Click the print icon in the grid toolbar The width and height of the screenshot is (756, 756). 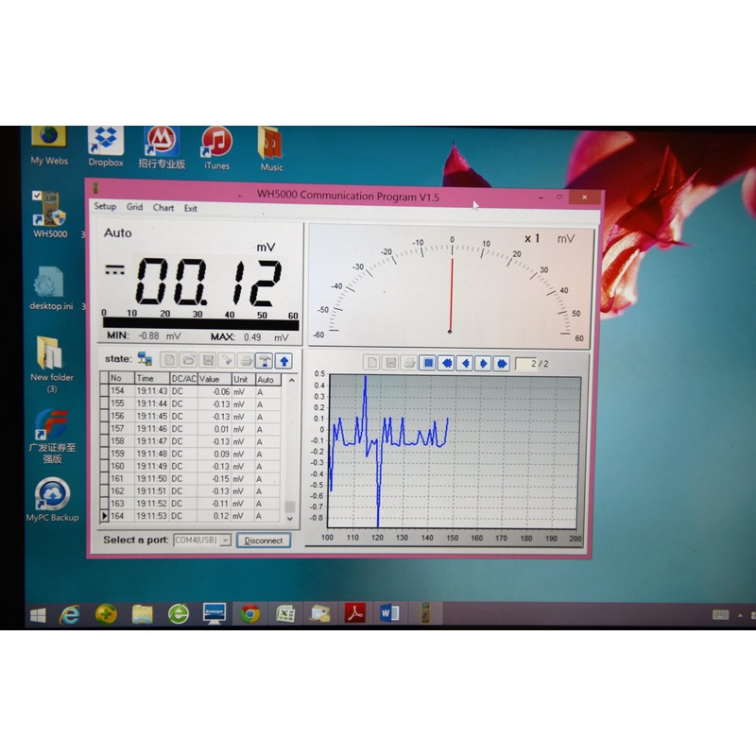coord(246,361)
